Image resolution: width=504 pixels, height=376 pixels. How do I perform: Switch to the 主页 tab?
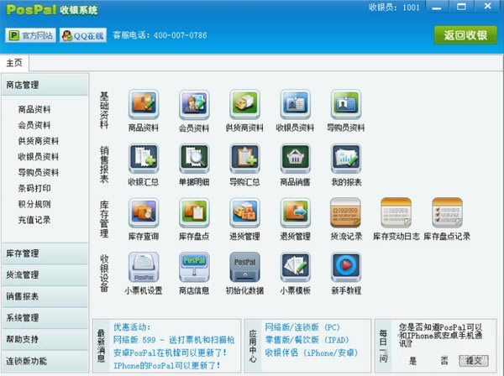tap(15, 62)
